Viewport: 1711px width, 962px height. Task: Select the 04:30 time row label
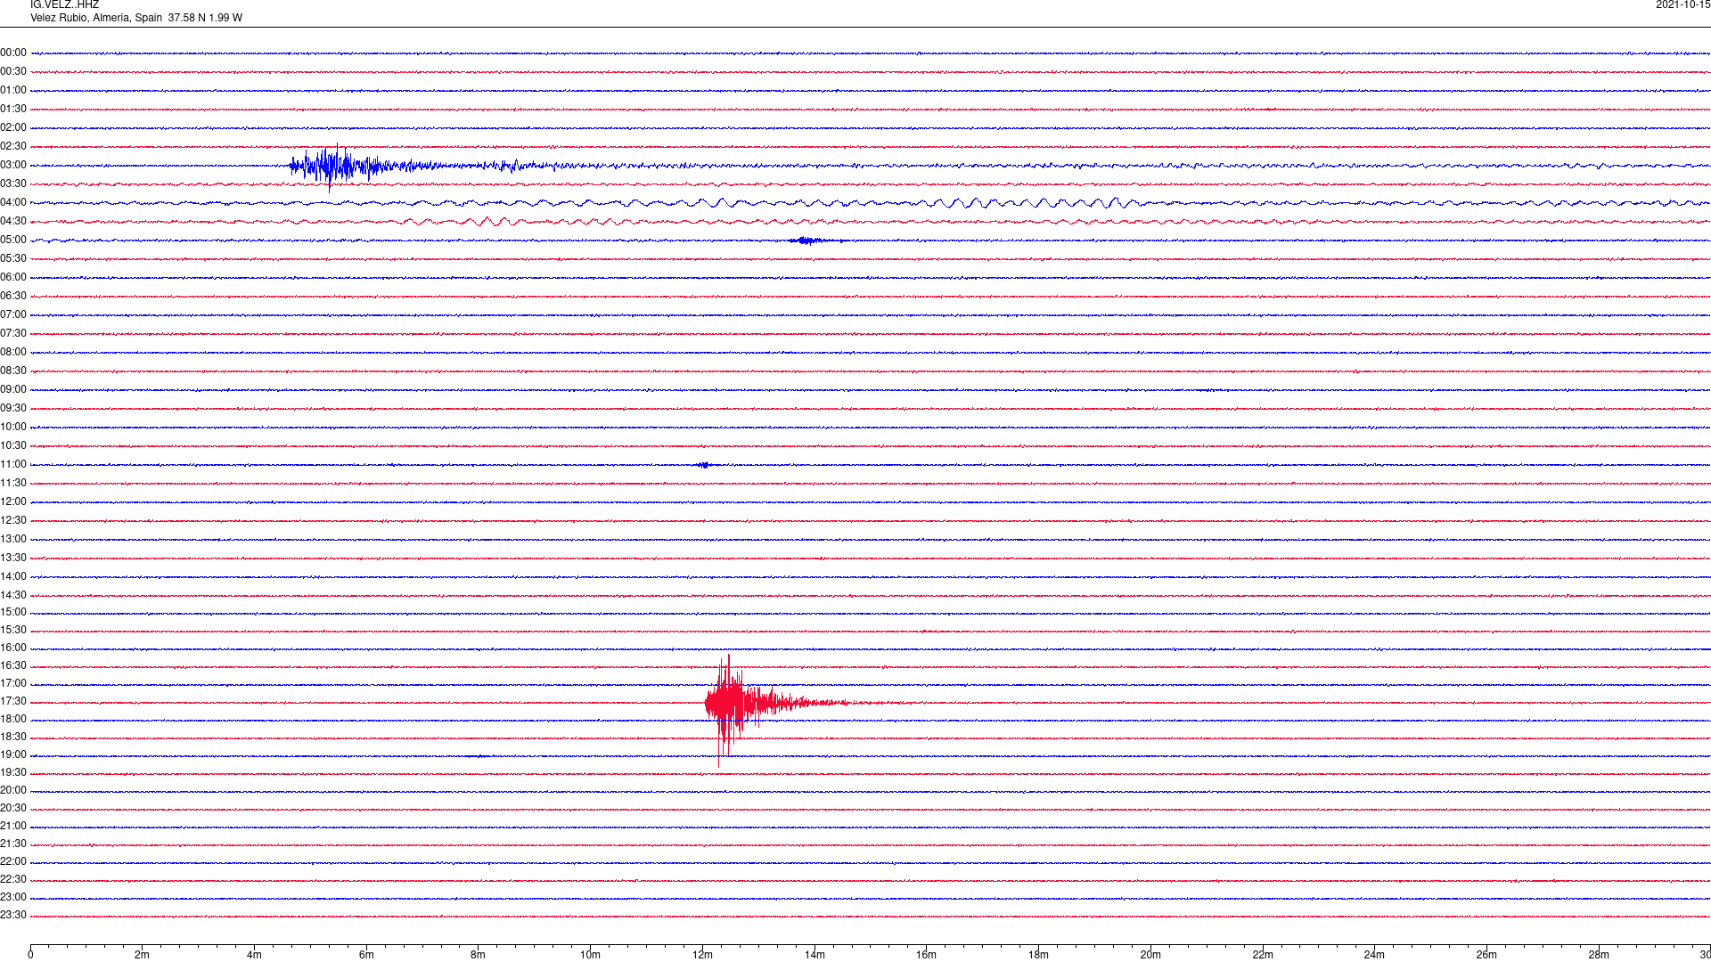coord(13,221)
